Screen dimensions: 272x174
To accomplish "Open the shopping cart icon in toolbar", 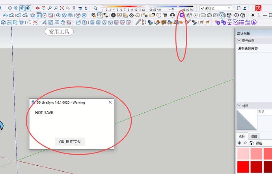I will pos(165,15).
